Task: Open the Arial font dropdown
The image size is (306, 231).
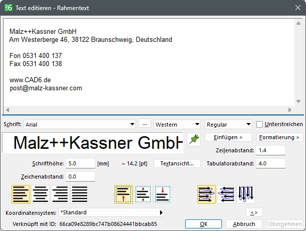Action: [80, 125]
